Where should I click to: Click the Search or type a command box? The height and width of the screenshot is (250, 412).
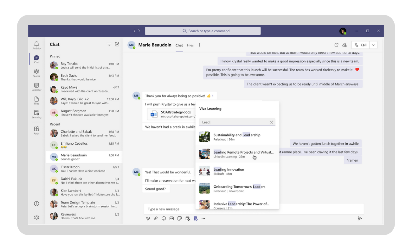pos(203,31)
